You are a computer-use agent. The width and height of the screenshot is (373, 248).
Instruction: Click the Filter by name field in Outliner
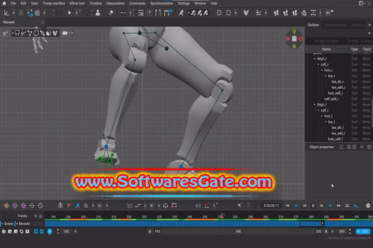click(x=326, y=41)
